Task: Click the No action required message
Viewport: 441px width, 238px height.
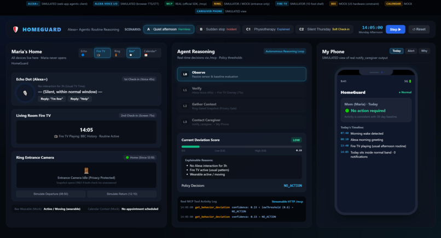Action: [368, 111]
